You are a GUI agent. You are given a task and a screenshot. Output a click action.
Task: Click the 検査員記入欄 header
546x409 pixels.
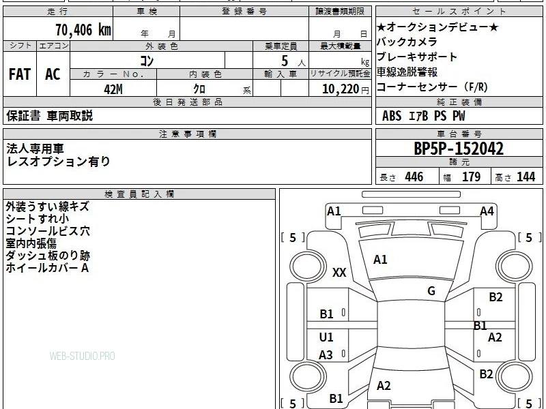click(139, 194)
